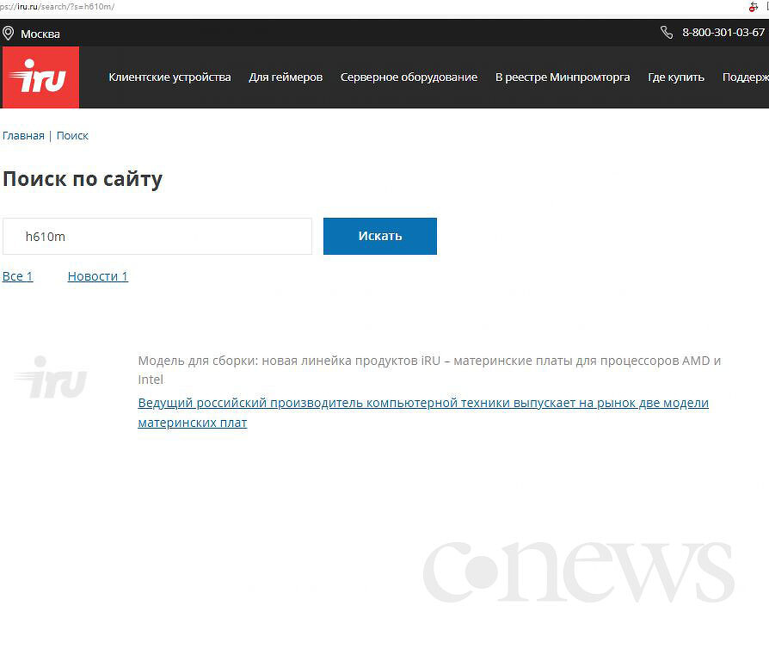The image size is (769, 661).
Task: Click the browser address bar URL iru.ru/search
Action: 58,7
